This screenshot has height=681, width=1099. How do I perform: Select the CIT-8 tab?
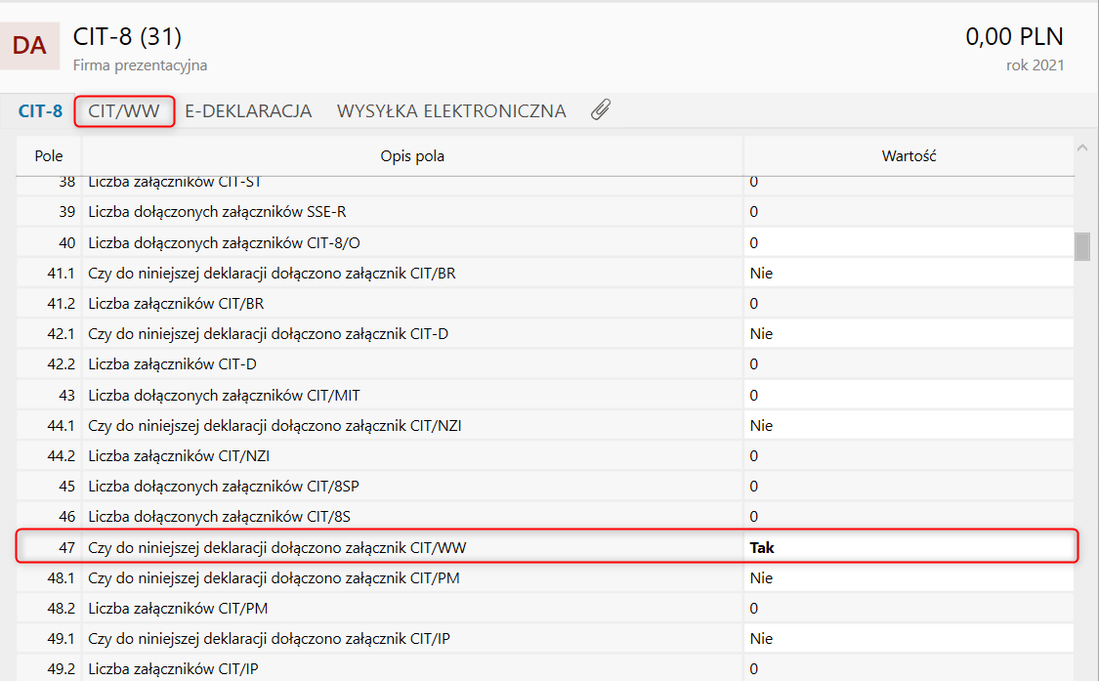(x=40, y=111)
